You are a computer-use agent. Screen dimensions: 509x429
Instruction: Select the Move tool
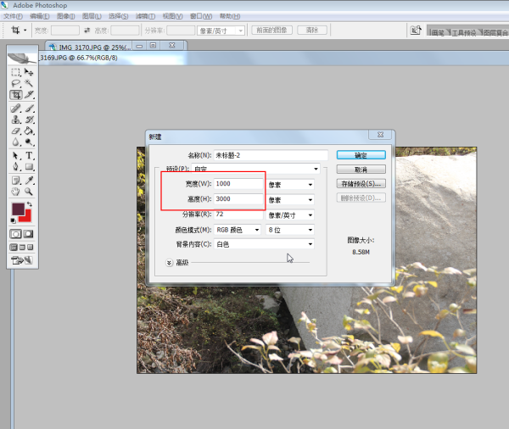(x=29, y=72)
